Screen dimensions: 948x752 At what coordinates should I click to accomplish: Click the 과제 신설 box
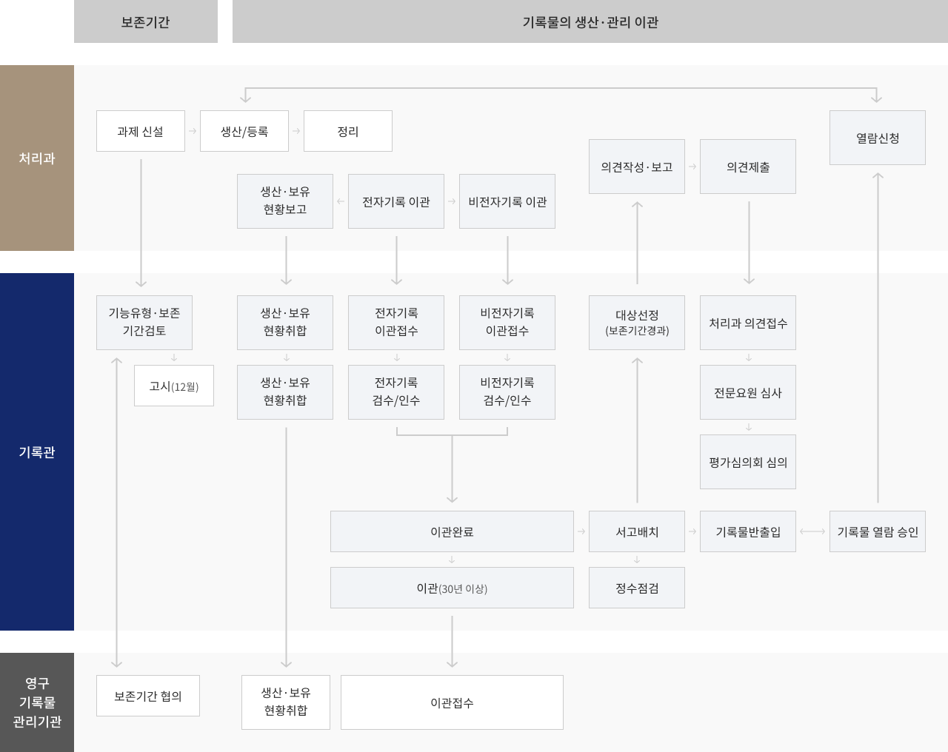(140, 131)
